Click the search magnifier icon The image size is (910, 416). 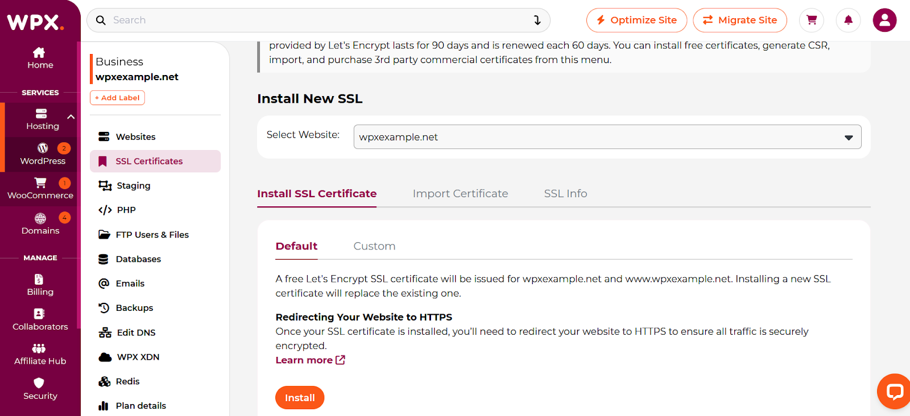tap(101, 20)
